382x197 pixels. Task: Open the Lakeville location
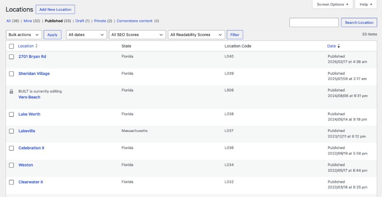[x=27, y=131]
